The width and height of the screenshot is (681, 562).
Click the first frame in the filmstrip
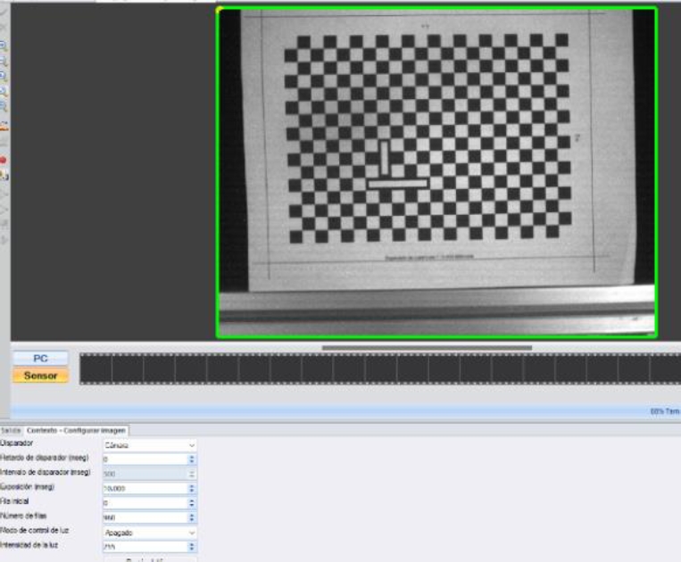pos(96,369)
